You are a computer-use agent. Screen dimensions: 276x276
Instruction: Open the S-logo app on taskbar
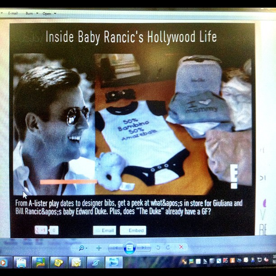point(95,262)
